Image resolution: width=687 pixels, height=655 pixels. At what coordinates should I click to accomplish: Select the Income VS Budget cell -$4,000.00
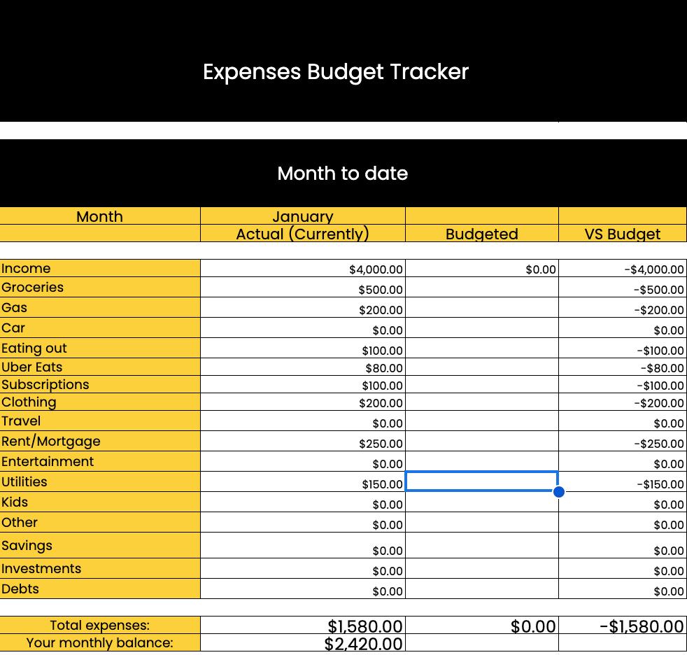tap(623, 268)
